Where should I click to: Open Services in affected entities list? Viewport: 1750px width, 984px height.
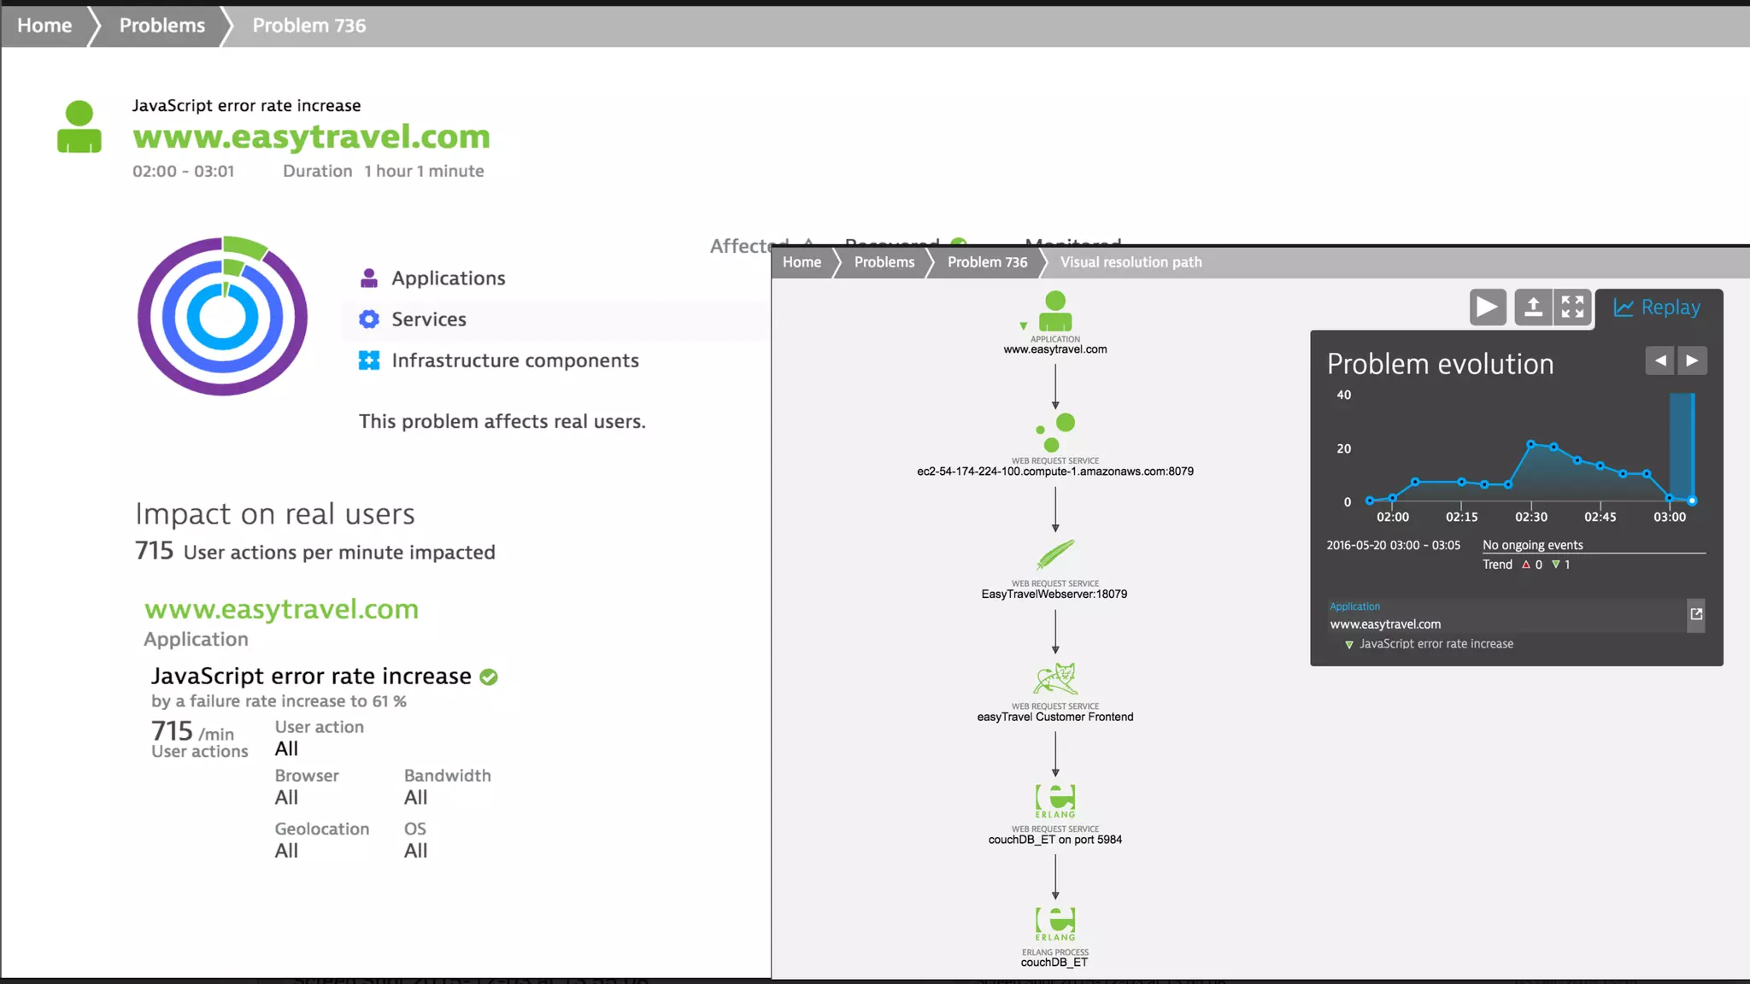428,319
